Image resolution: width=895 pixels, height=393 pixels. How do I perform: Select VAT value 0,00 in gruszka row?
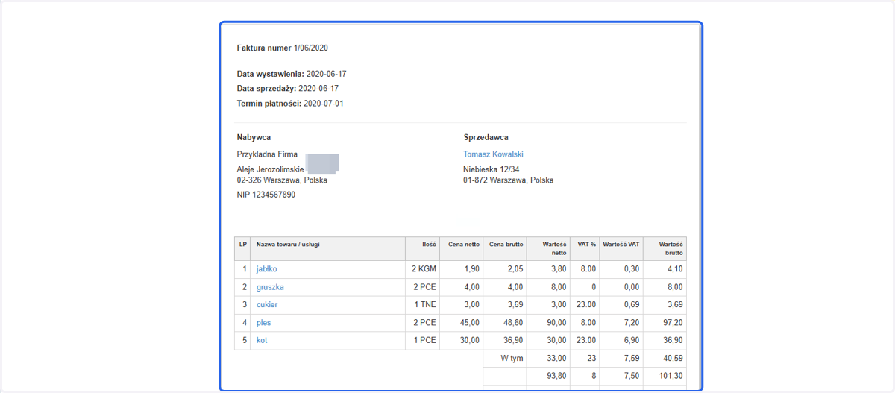click(x=631, y=287)
